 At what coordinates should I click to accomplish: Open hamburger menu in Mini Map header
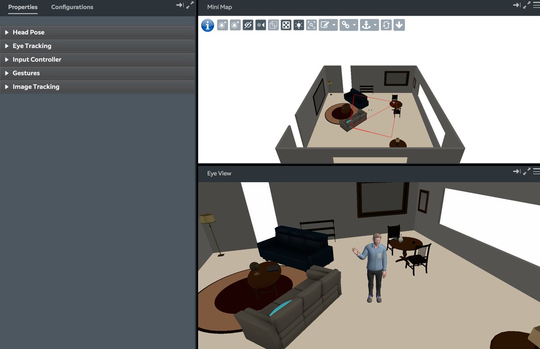tap(536, 5)
